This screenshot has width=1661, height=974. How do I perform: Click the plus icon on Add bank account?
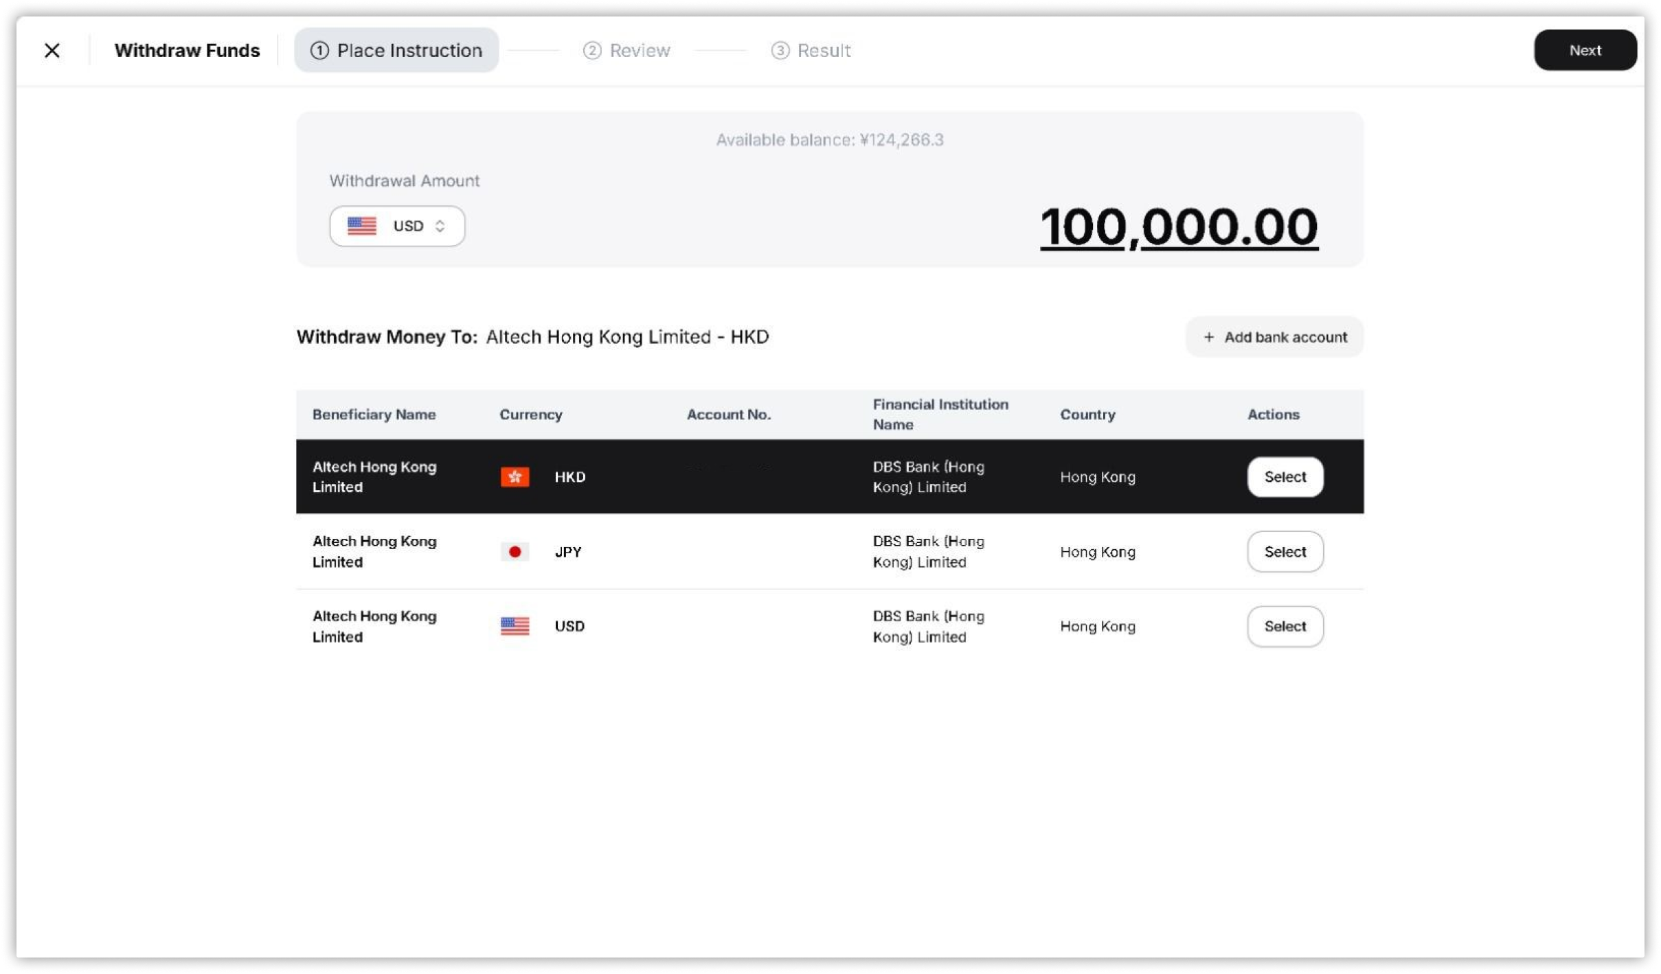[1208, 337]
